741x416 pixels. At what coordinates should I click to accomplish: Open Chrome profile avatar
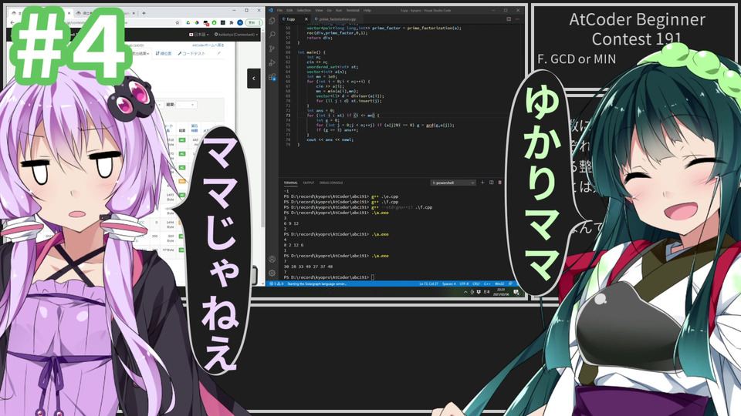point(240,22)
